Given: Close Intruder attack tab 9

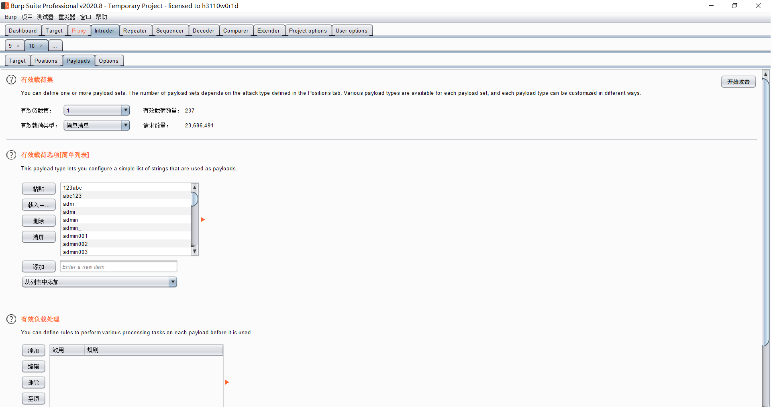Looking at the screenshot, I should point(18,46).
